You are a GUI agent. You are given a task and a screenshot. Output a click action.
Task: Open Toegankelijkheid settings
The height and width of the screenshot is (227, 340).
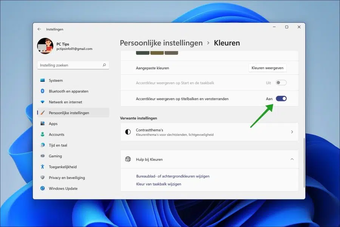coord(73,167)
